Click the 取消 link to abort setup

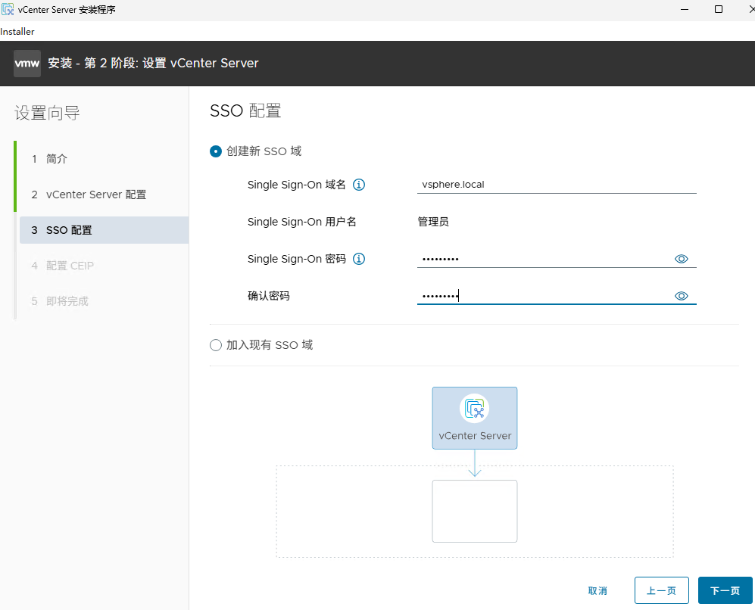(x=597, y=590)
